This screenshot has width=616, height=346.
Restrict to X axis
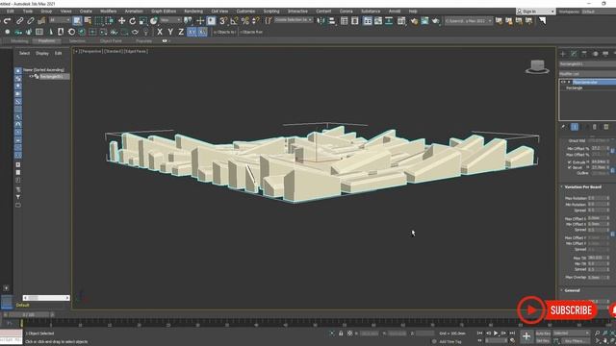pyautogui.click(x=160, y=32)
